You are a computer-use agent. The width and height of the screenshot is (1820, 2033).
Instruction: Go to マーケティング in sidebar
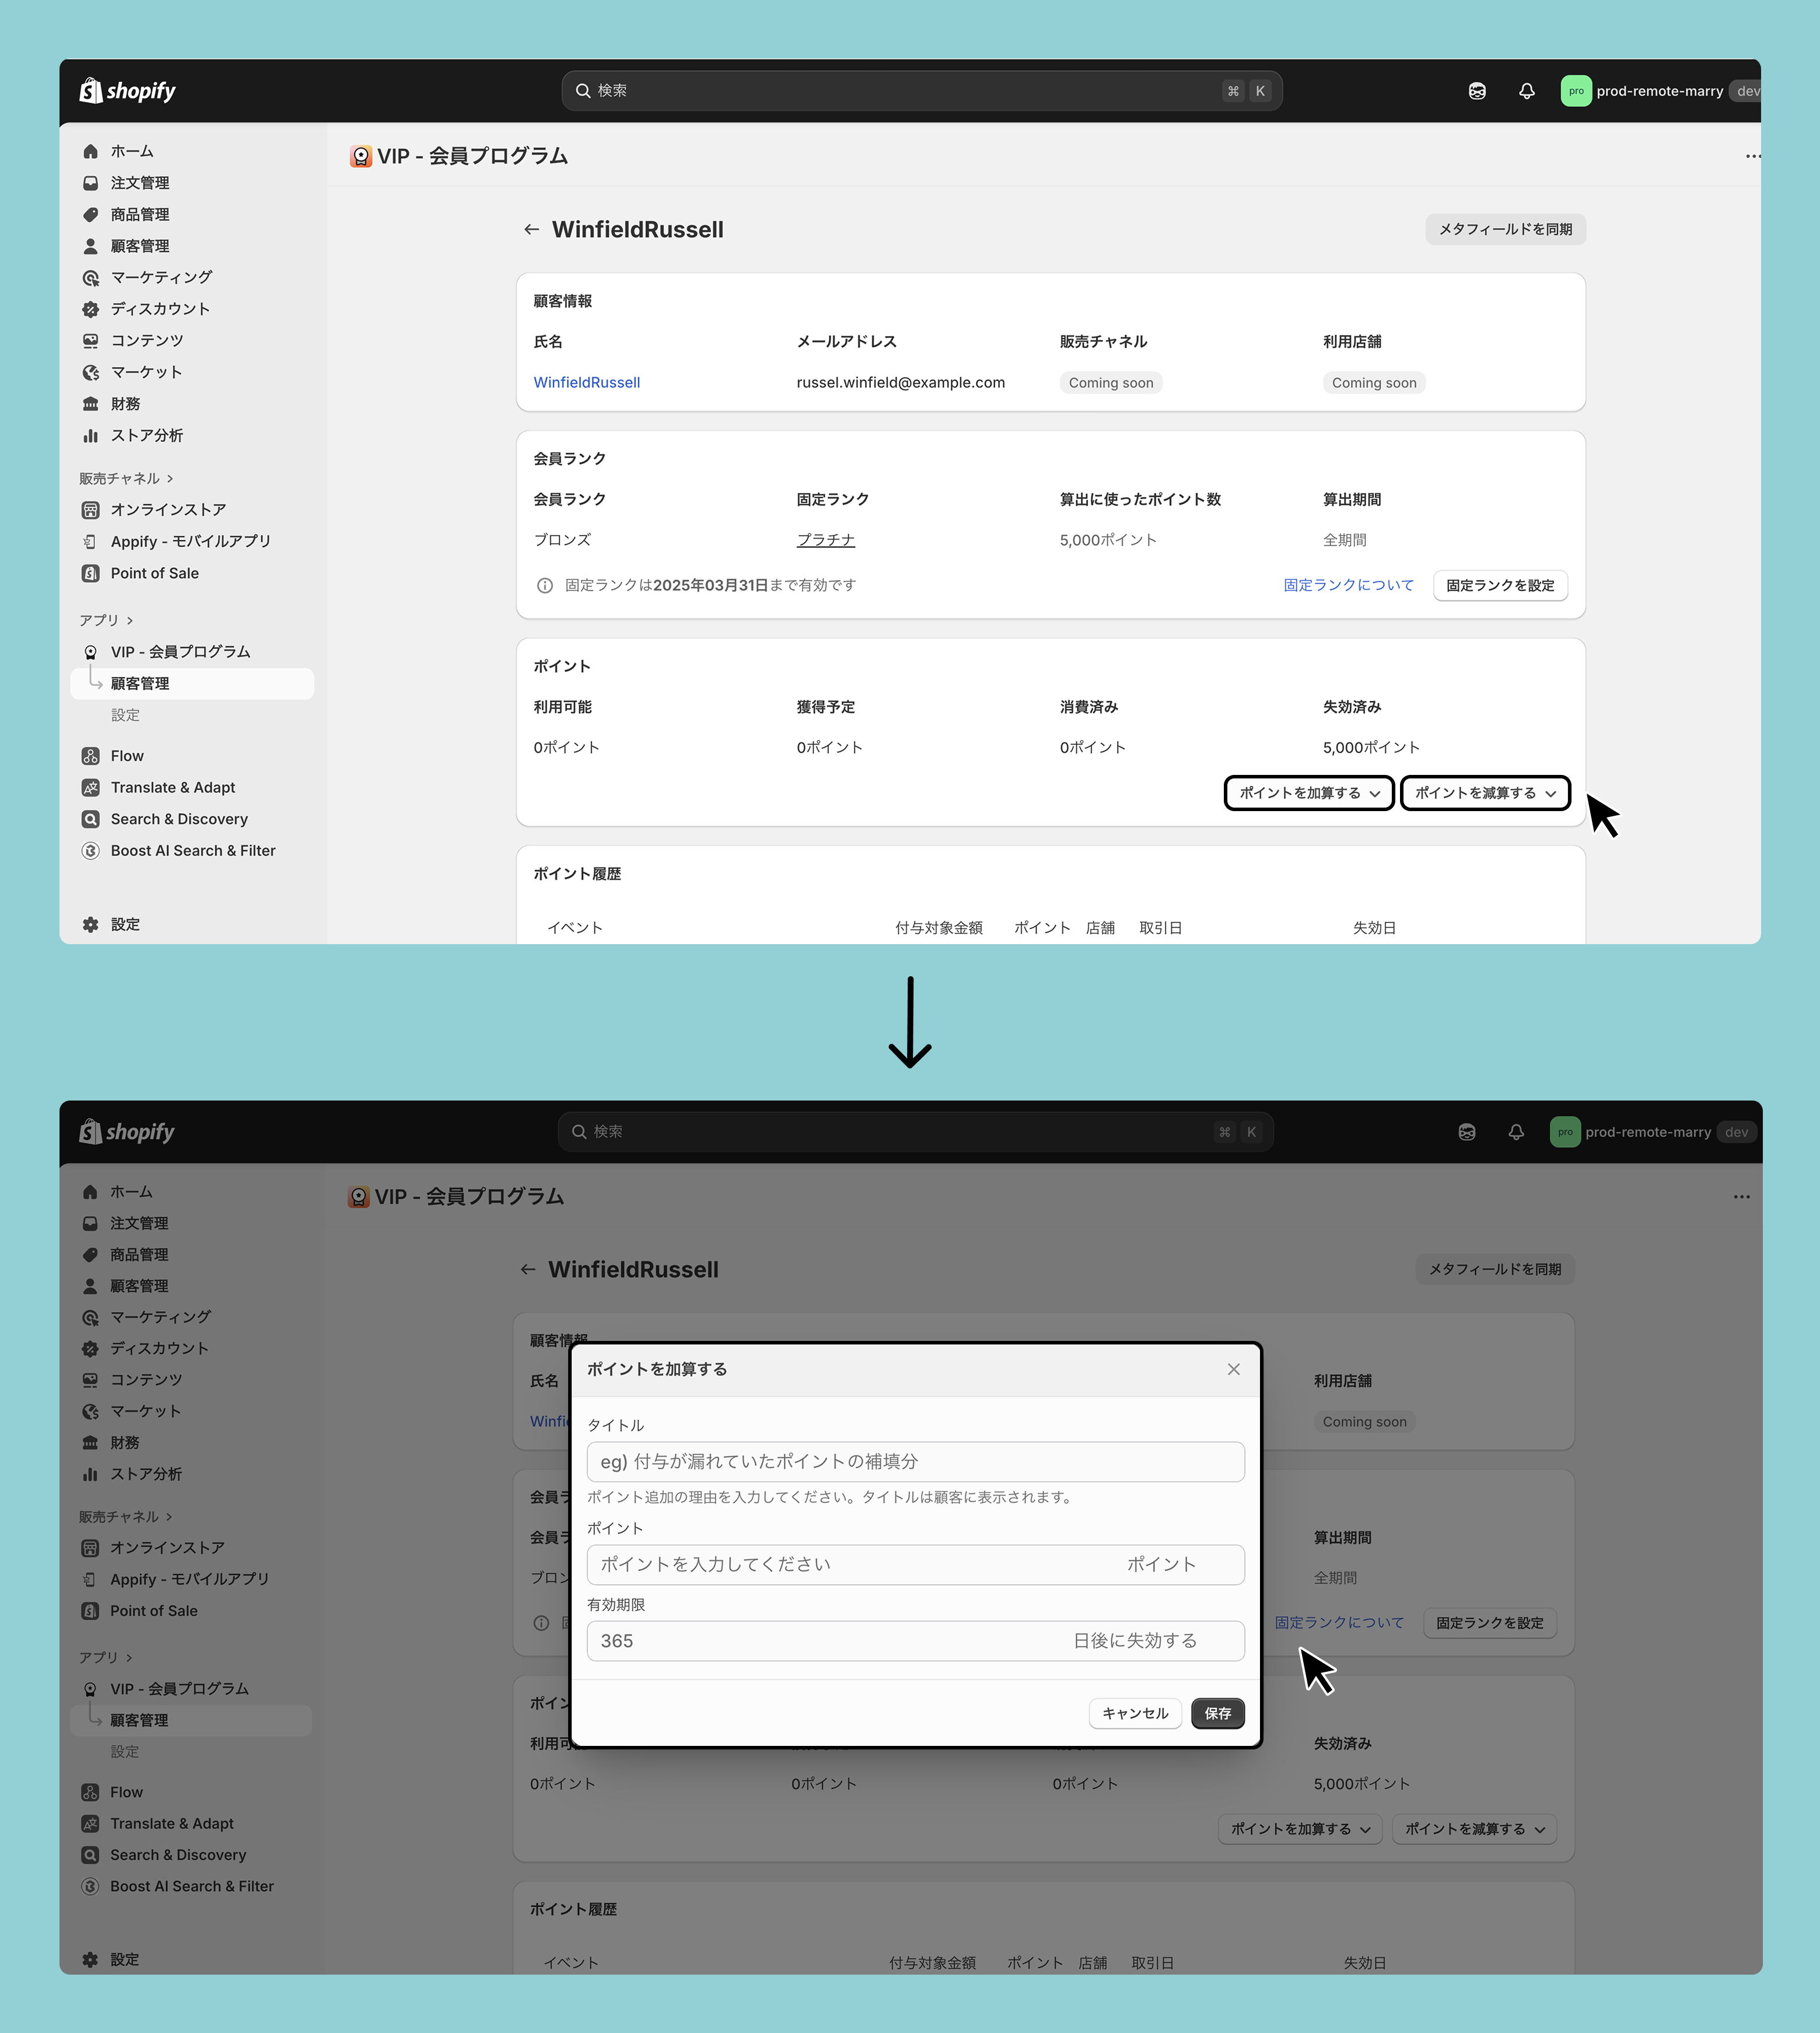tap(161, 277)
